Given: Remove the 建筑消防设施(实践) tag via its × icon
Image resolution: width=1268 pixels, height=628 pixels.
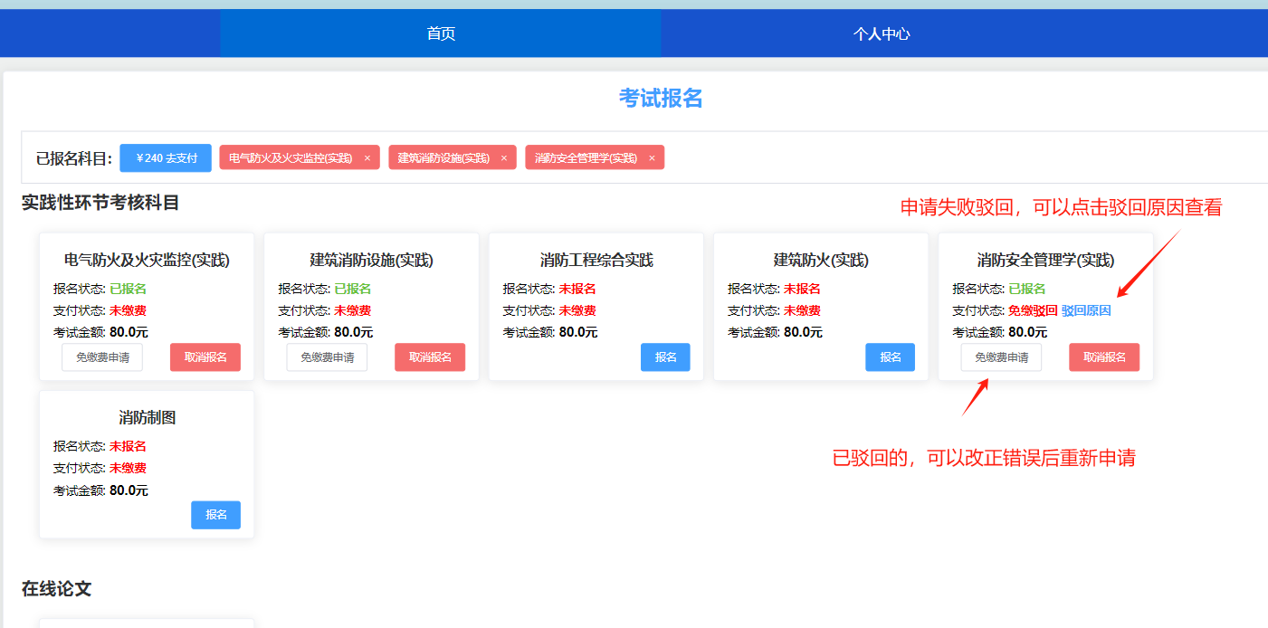Looking at the screenshot, I should pos(504,158).
